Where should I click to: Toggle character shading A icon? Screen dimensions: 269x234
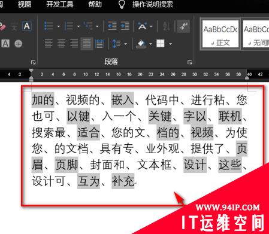point(5,43)
